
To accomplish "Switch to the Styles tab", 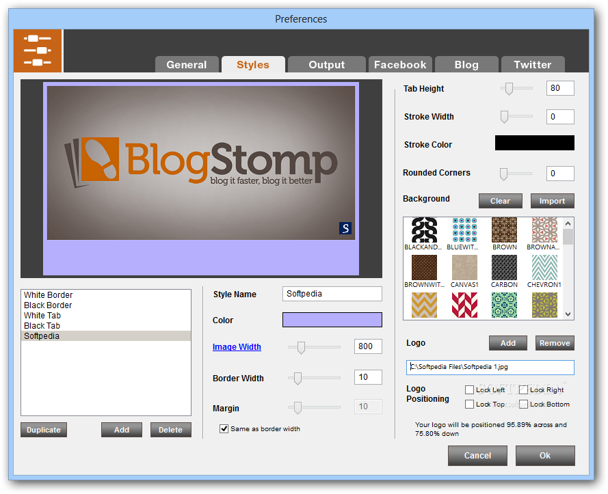I will [253, 64].
